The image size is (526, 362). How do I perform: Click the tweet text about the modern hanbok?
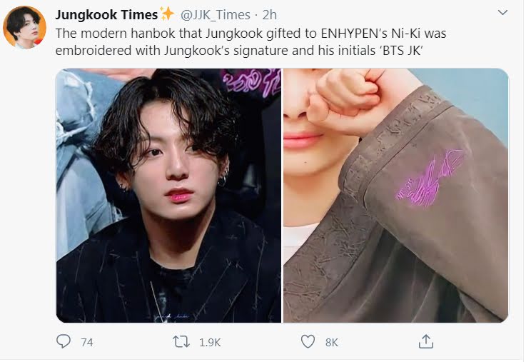[x=251, y=42]
